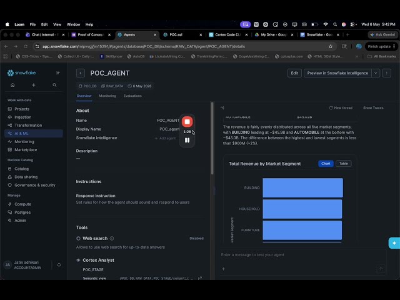Open a new browser tab

(x=347, y=35)
